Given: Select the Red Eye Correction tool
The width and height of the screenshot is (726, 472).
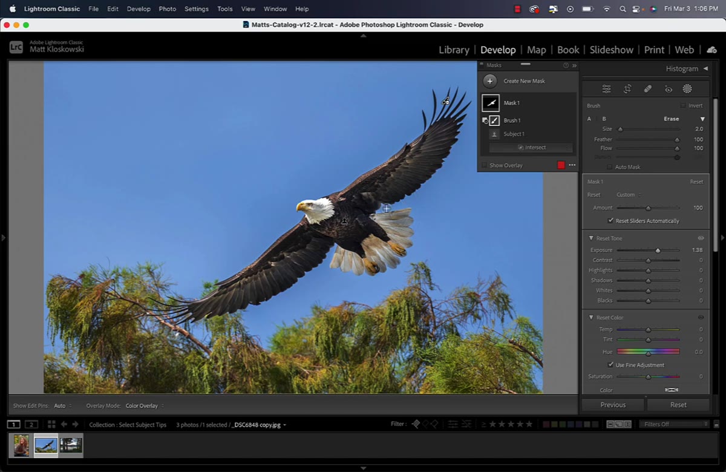Looking at the screenshot, I should coord(669,89).
